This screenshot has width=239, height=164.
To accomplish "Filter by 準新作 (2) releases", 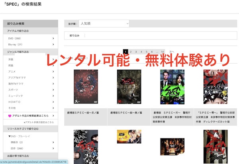I will coord(17,142).
